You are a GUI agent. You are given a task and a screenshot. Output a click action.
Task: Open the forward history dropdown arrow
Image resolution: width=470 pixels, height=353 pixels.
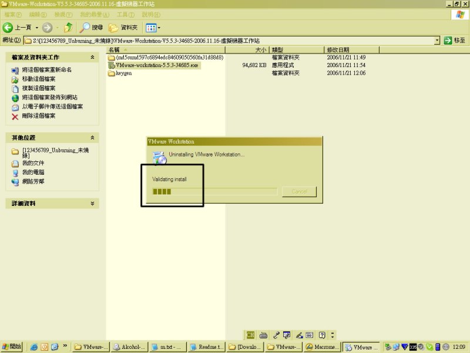[57, 28]
